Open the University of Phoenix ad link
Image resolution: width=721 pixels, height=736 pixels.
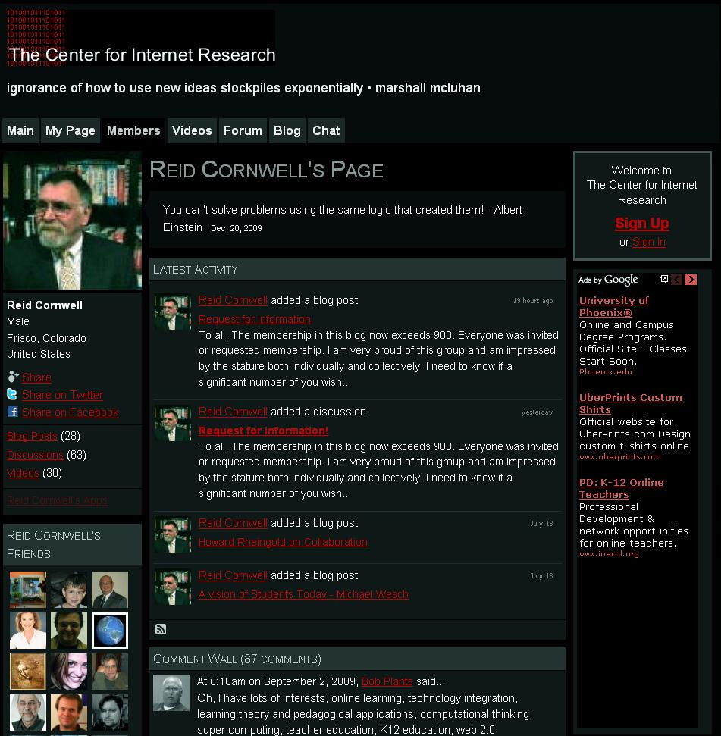click(614, 306)
